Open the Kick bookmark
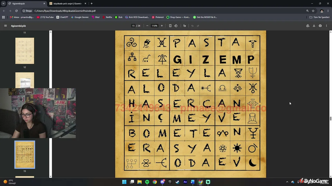Viewport: 332px width, 186px height. [119, 17]
